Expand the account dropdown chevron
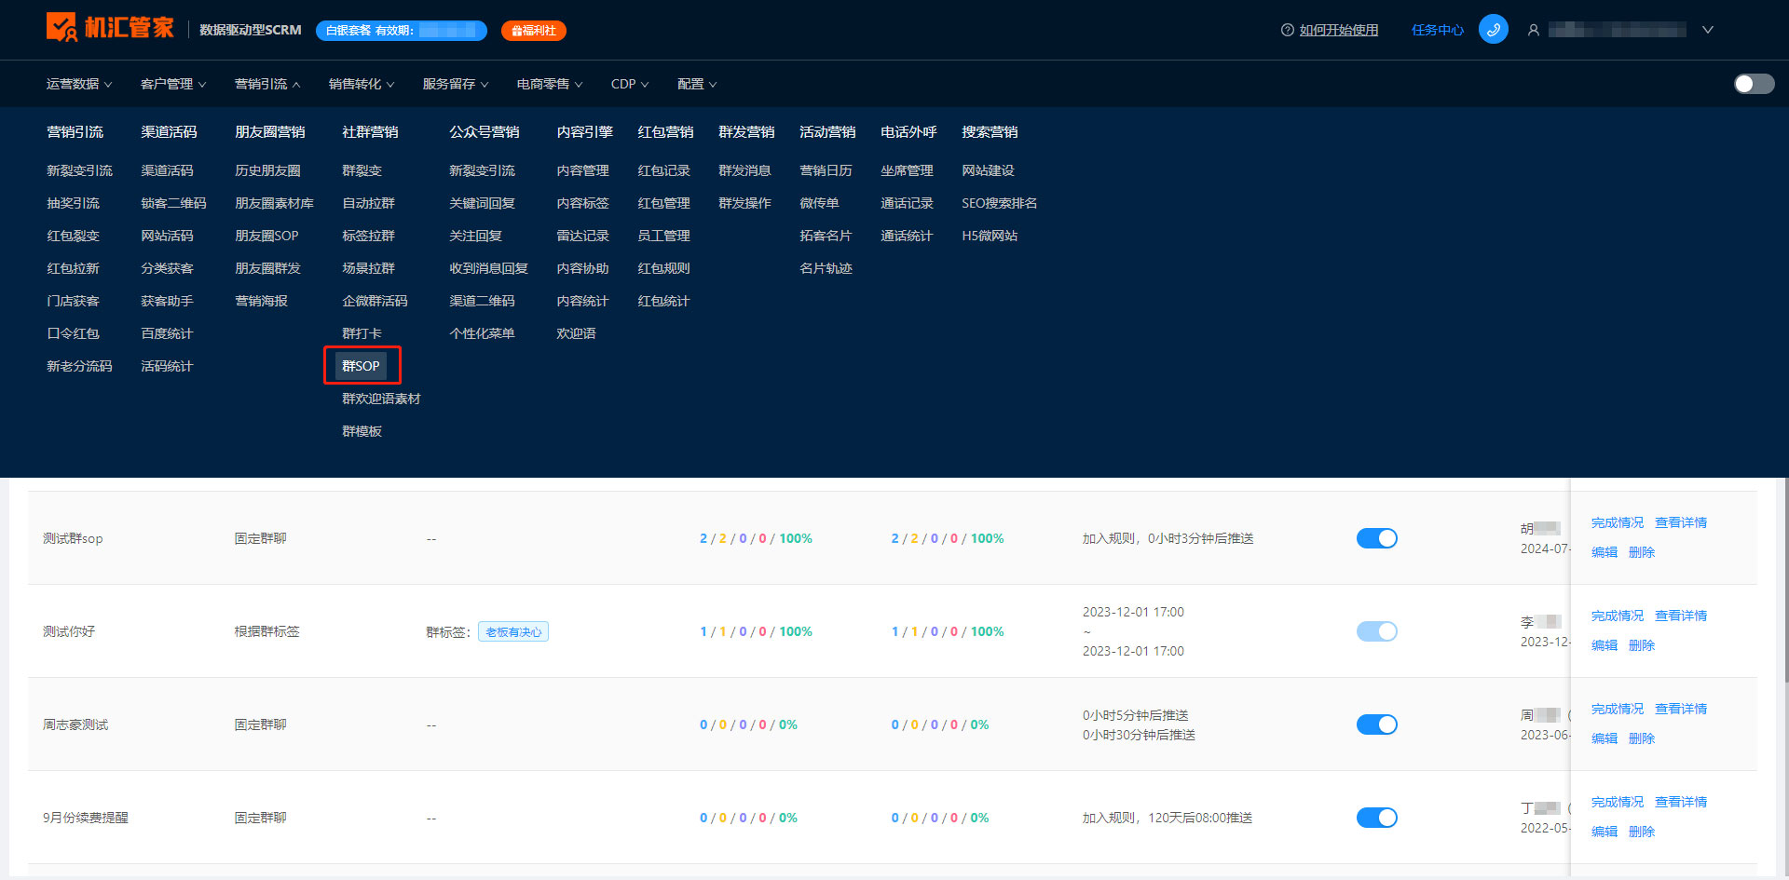The width and height of the screenshot is (1789, 880). click(1708, 30)
